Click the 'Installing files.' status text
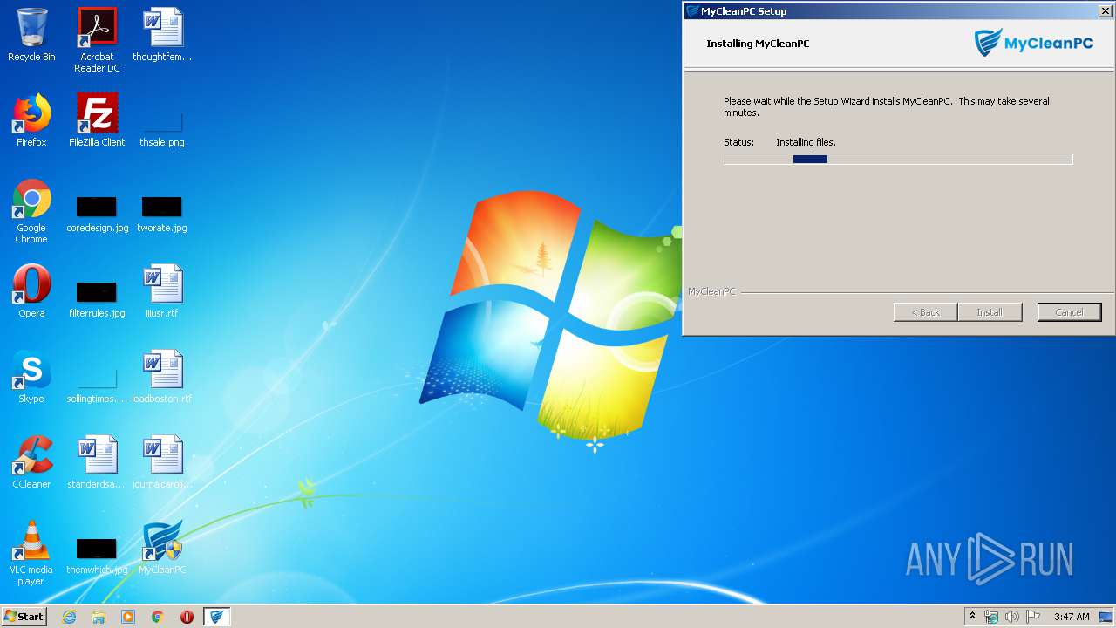1116x628 pixels. pos(806,142)
